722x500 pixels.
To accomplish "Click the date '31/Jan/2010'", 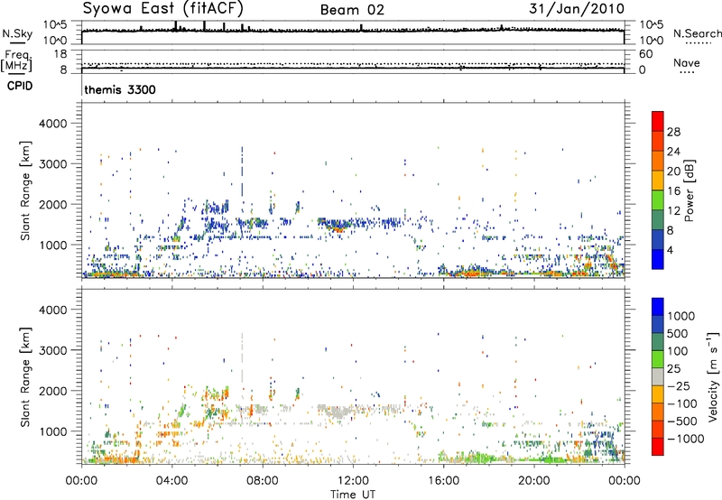I will [x=577, y=9].
